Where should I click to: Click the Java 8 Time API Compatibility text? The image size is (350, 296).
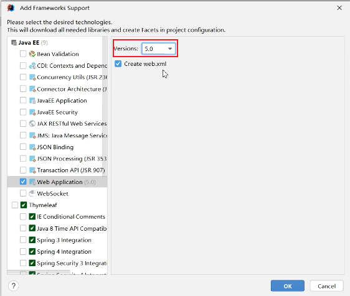point(72,228)
